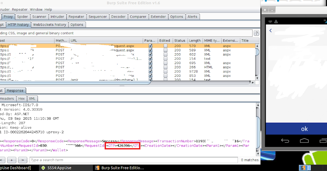Toggle Params checkbox in length 9728 row
Screen dimensions: 327x171
tap(150, 71)
